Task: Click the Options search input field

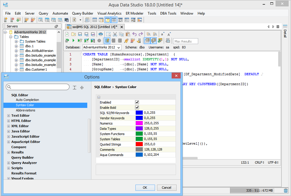Action: tap(38, 87)
